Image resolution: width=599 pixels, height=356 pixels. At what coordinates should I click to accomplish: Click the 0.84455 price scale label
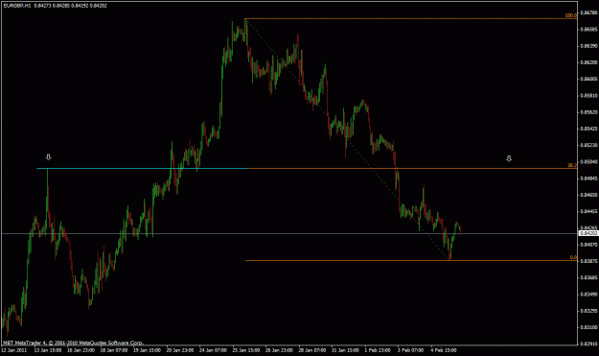[588, 211]
